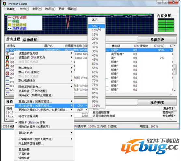181x161 pixels.
Task: Expand the 将这个进程分类 submenu arrow
Action: click(x=72, y=116)
